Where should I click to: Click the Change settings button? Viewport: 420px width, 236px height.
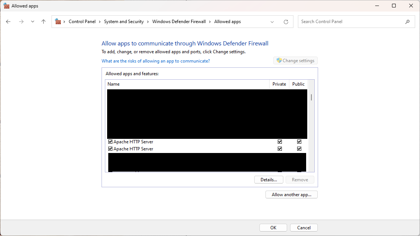[x=295, y=61]
